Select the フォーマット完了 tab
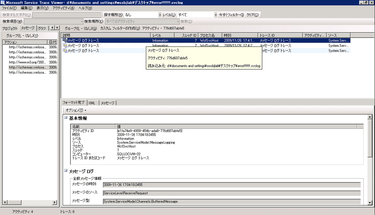The height and width of the screenshot is (215, 375). [x=74, y=103]
